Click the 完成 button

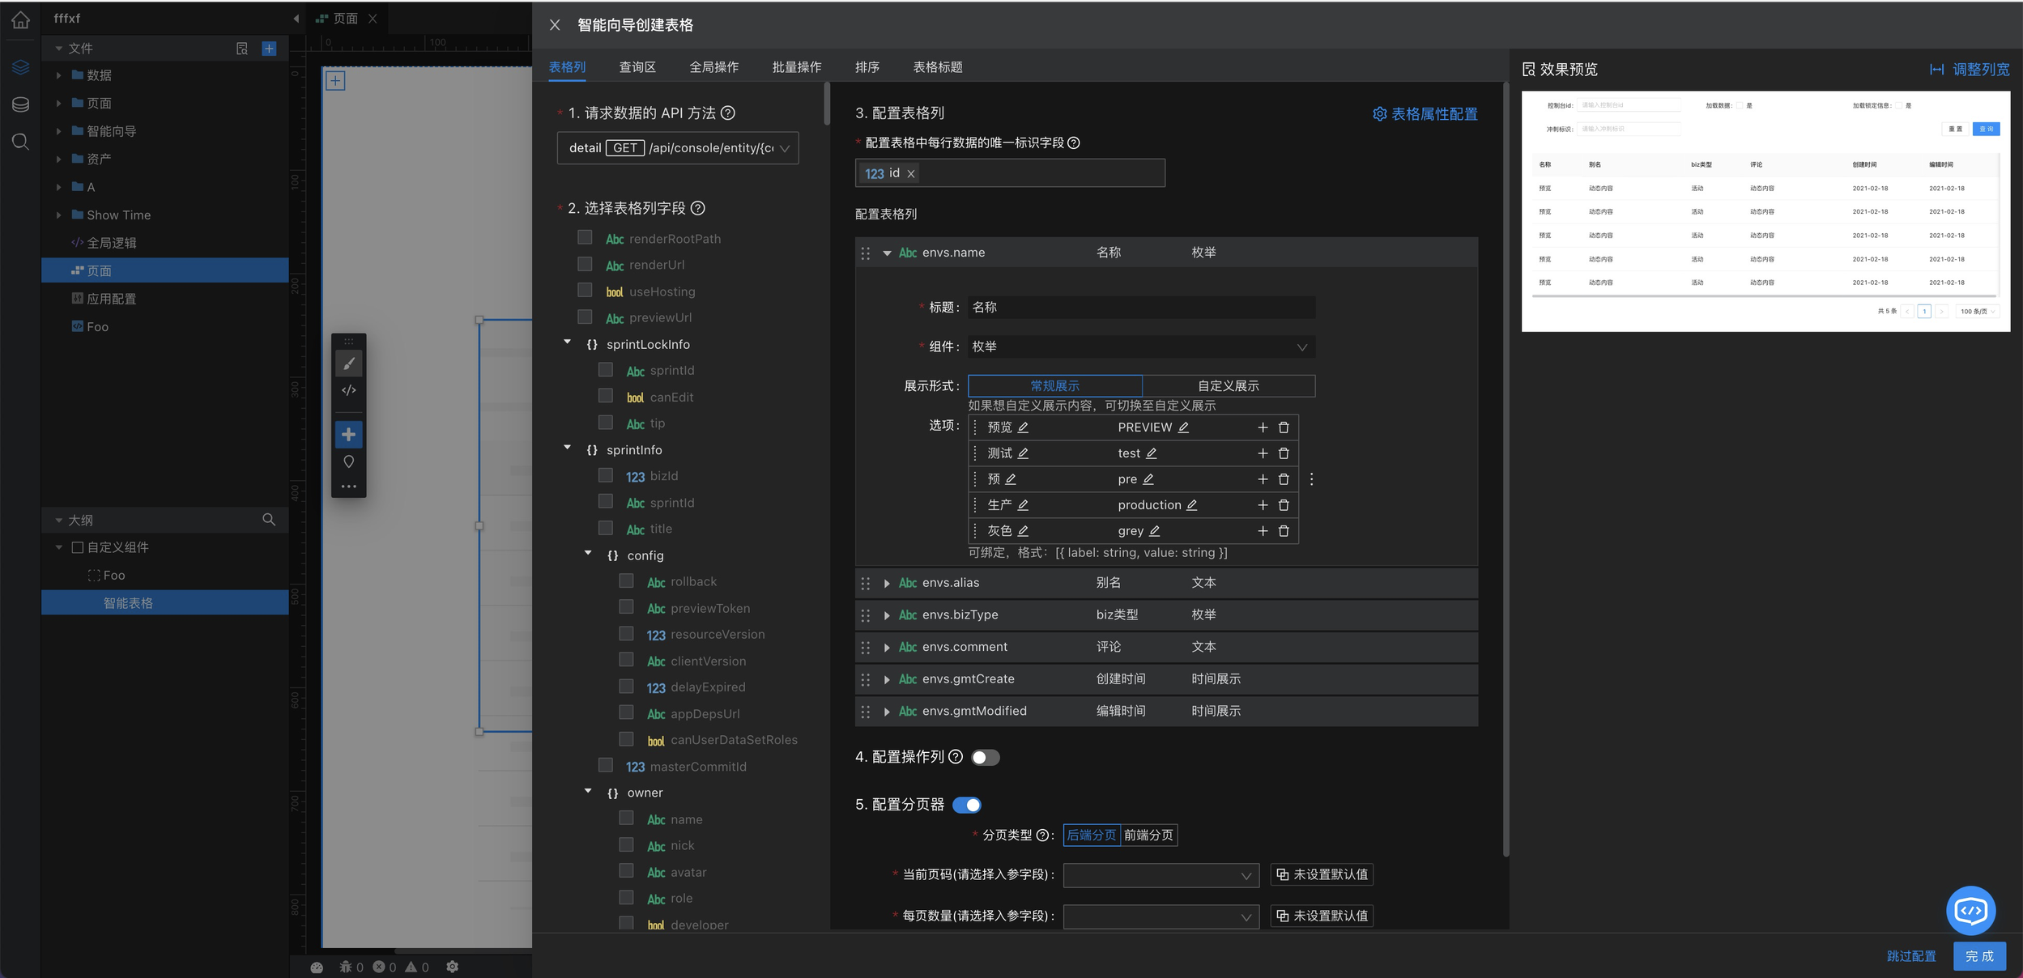tap(1979, 956)
